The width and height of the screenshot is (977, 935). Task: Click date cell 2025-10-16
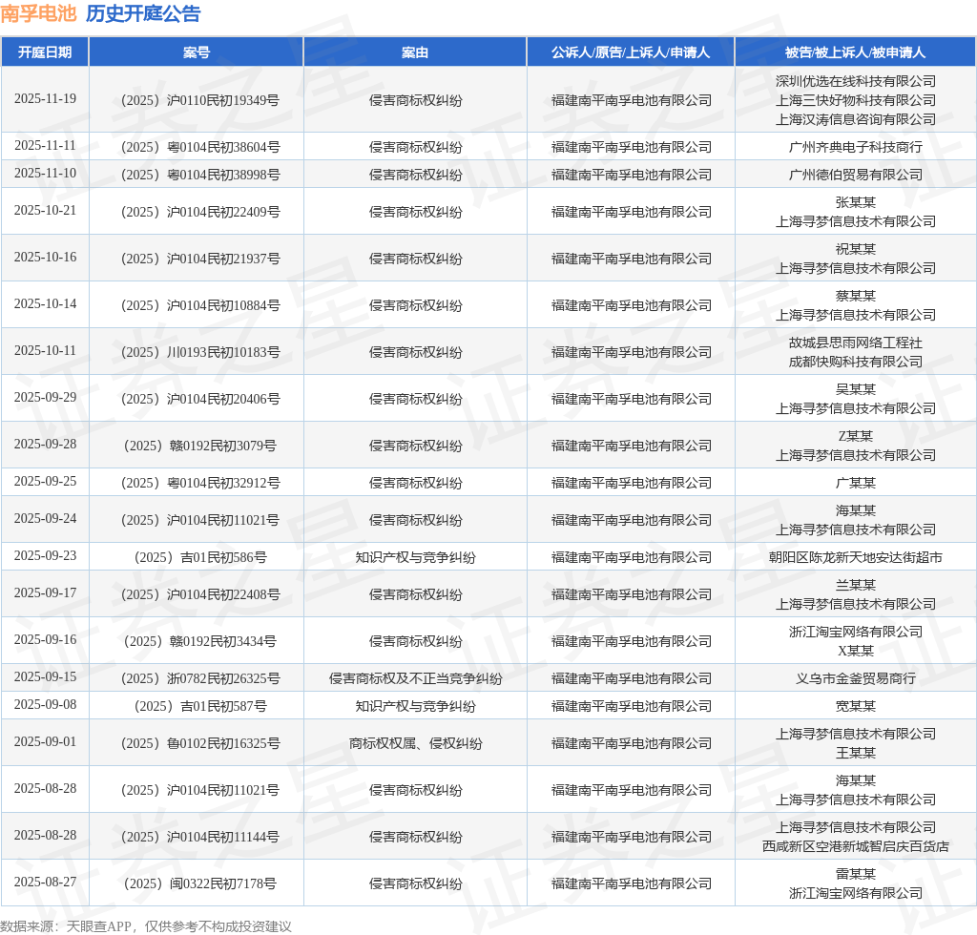pos(45,258)
